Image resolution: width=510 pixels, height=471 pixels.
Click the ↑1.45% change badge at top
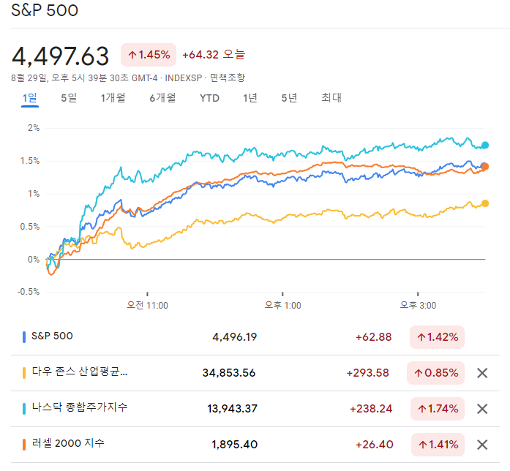click(149, 55)
